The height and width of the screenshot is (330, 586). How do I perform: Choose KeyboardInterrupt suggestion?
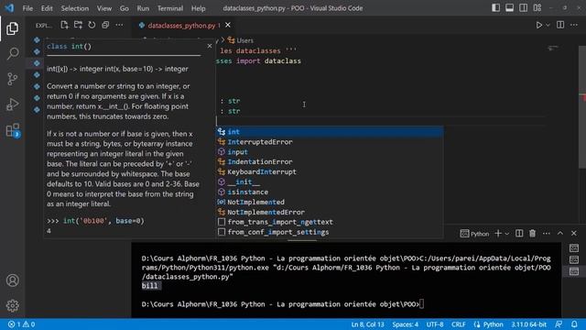(x=330, y=171)
